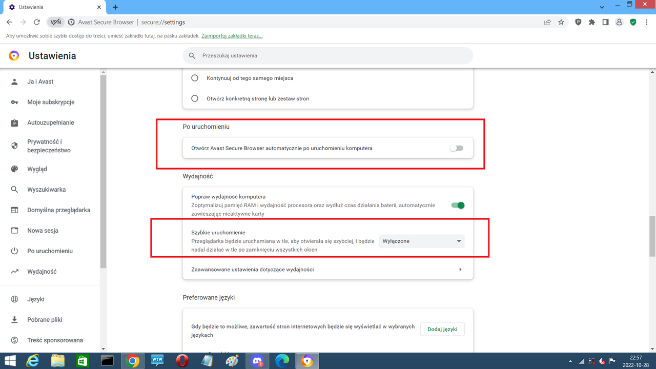Click the search magnifier in settings
Image resolution: width=656 pixels, height=369 pixels.
tap(192, 55)
